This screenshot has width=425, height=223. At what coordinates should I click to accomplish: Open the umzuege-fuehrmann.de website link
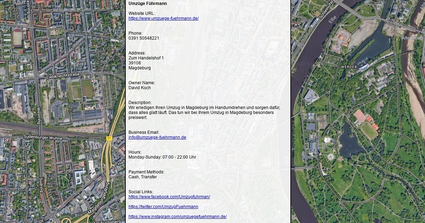coord(164,18)
